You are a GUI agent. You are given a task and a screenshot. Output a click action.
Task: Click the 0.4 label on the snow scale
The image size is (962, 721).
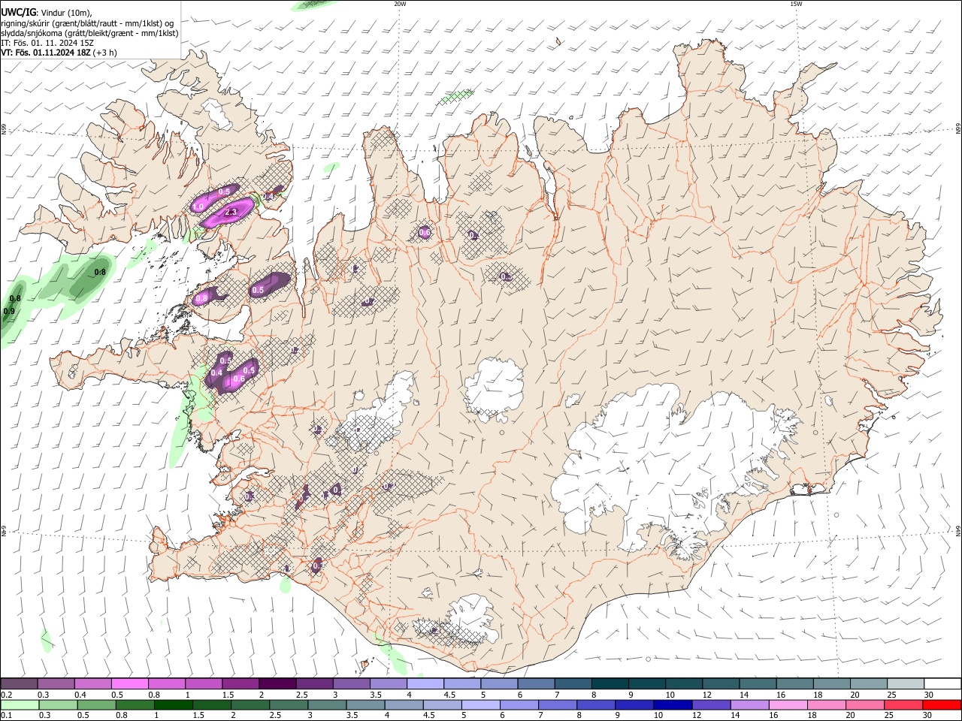pos(80,695)
